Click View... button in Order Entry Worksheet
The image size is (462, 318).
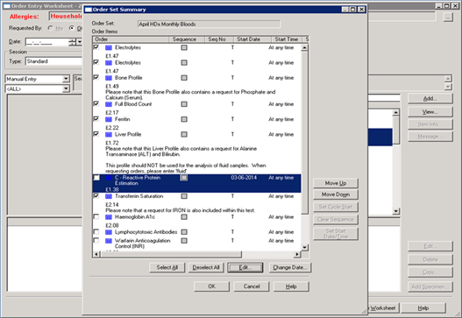pos(430,112)
